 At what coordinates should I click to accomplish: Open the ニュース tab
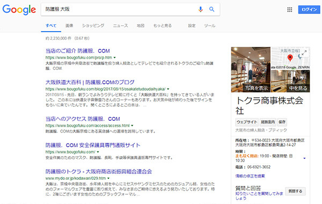coord(120,26)
